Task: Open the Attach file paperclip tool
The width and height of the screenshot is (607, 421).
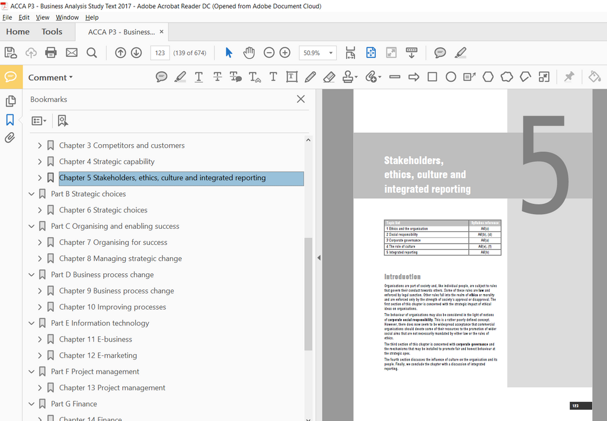Action: click(373, 77)
